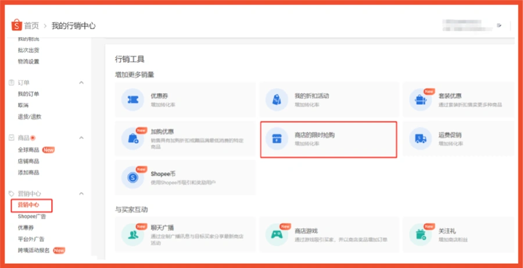Click the 我的行销中心 breadcrumb text
523x268 pixels.
[73, 26]
